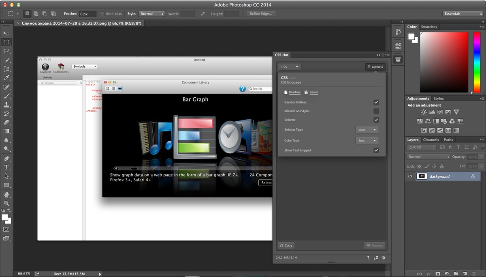Select the Zoom tool in the toolbox

(6, 203)
